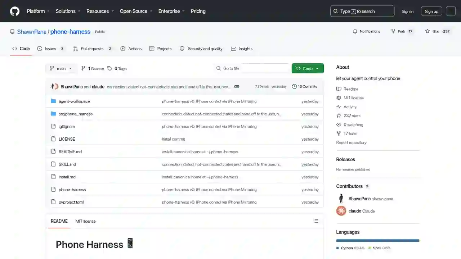This screenshot has width=461, height=259.
Task: Switch to the Code tab
Action: point(21,49)
